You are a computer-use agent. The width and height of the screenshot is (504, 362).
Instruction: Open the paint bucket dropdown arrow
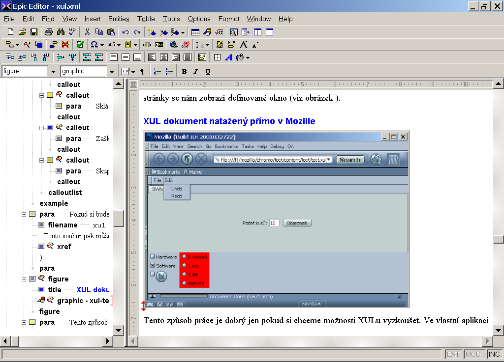coord(248,58)
